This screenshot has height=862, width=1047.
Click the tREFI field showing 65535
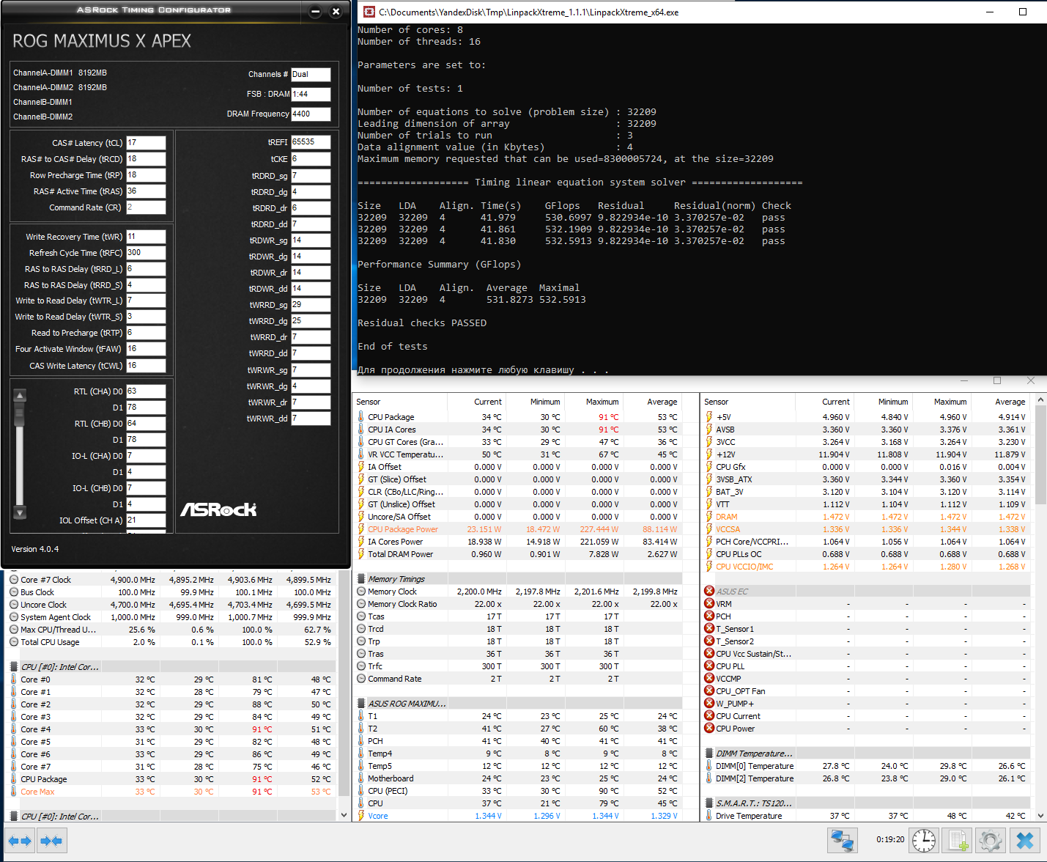click(311, 142)
